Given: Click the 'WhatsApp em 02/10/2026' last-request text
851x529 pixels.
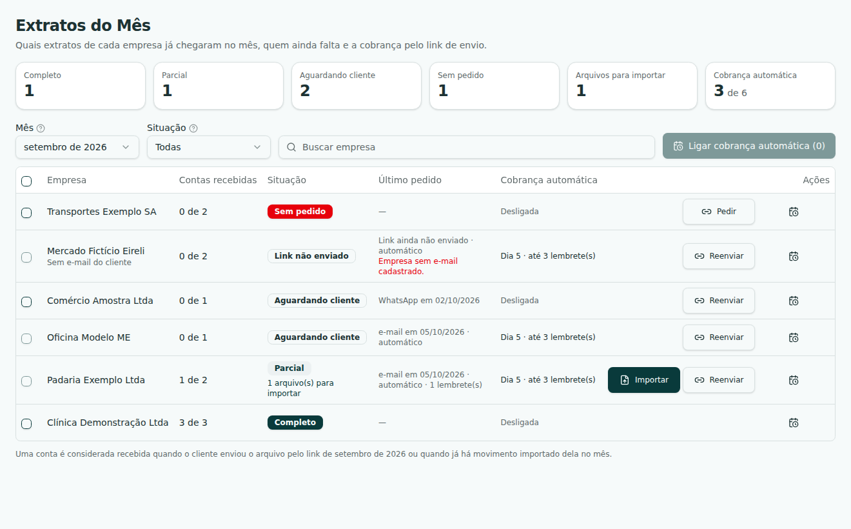Looking at the screenshot, I should (429, 301).
